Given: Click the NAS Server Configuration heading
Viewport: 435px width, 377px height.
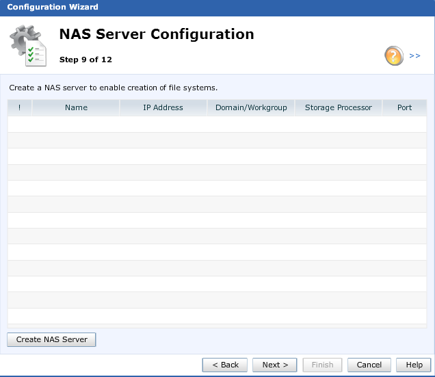Looking at the screenshot, I should (157, 34).
